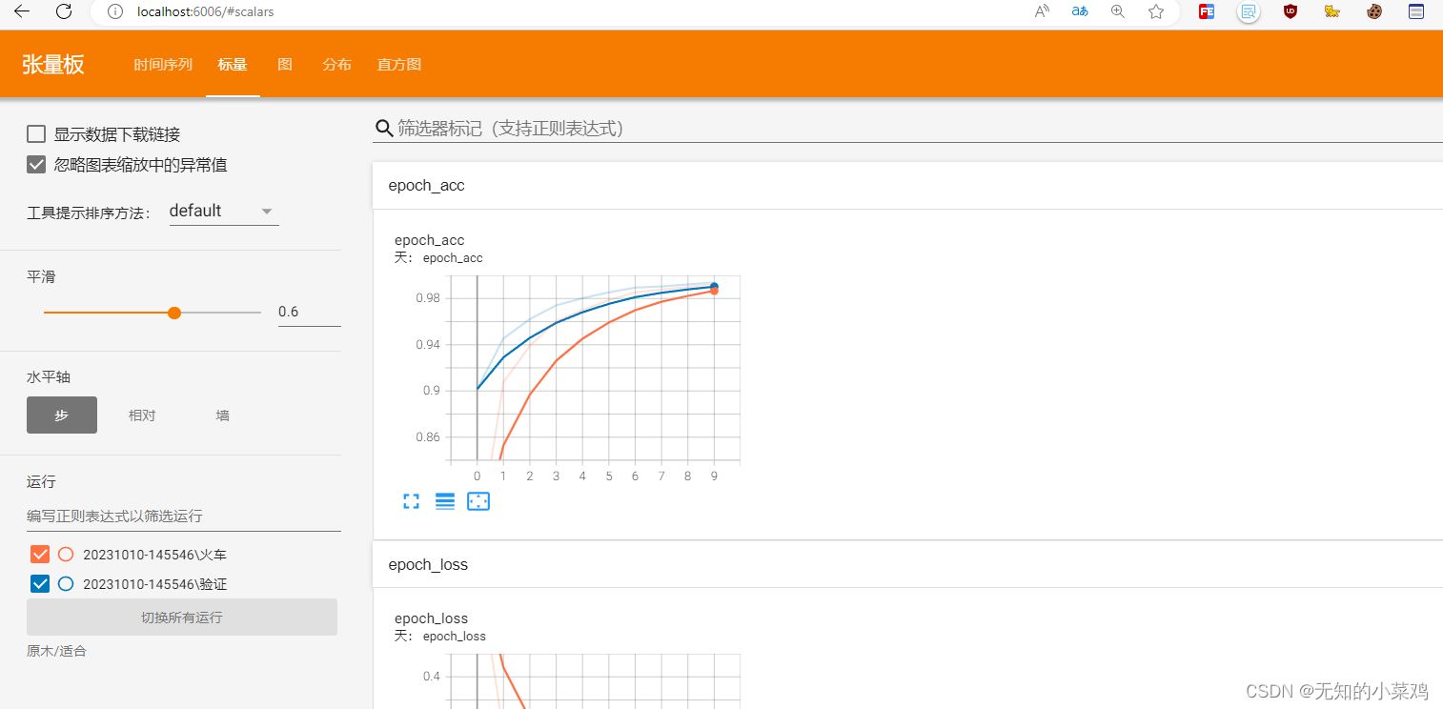Image resolution: width=1443 pixels, height=709 pixels.
Task: Click the browser back arrow
Action: [x=21, y=11]
